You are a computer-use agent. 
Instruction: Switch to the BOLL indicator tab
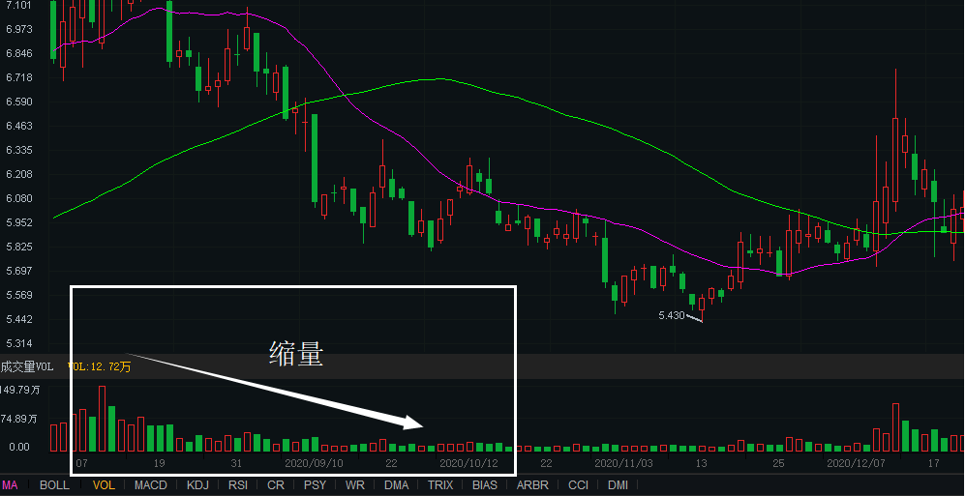(54, 485)
